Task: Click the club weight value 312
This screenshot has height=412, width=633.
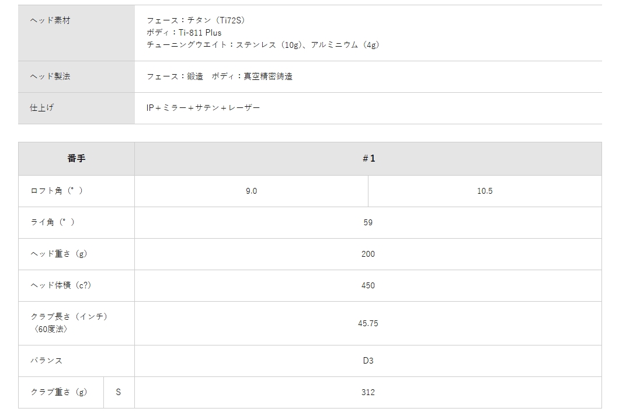Action: (368, 392)
